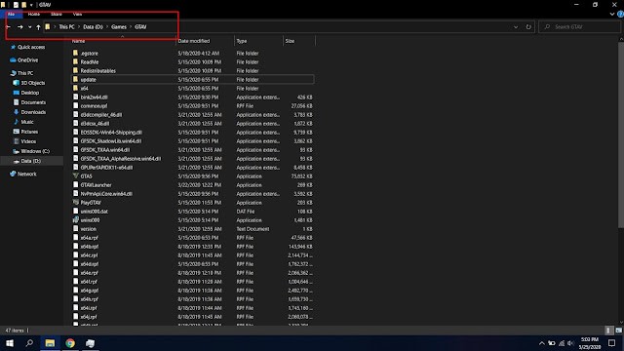Go back to previous folder
This screenshot has width=624, height=351.
click(9, 27)
